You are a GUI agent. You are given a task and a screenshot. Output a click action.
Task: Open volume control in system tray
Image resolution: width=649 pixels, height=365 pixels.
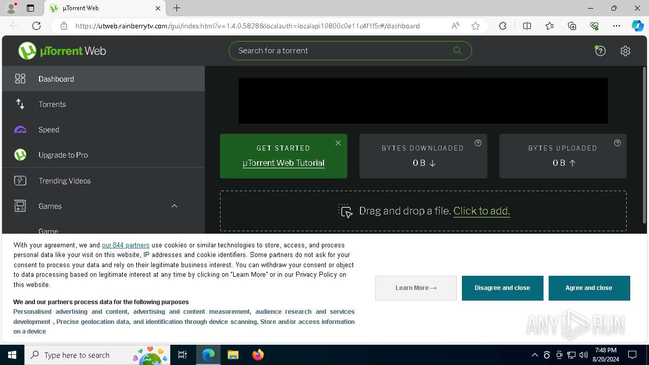click(584, 355)
